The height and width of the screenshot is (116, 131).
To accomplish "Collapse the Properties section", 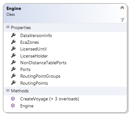I will click(8, 27).
